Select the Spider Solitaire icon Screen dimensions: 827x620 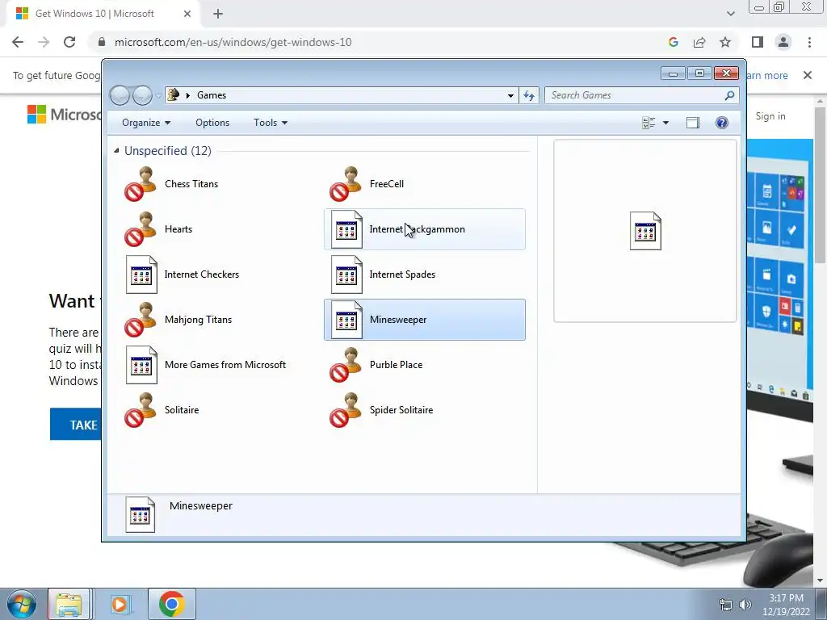tap(346, 410)
